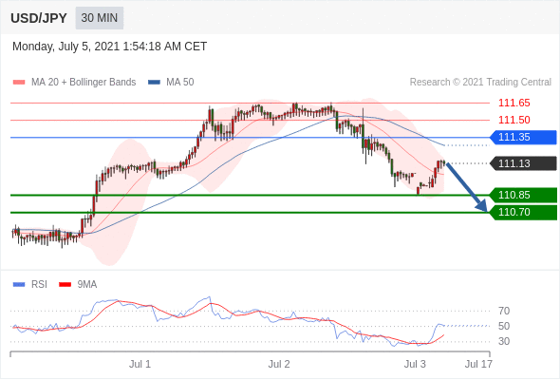Click the blue downward forecast arrow

point(466,187)
